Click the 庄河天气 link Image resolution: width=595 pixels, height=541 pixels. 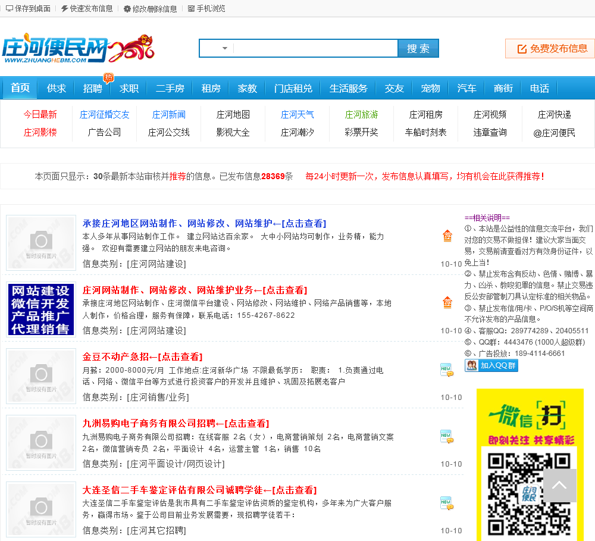click(x=297, y=114)
